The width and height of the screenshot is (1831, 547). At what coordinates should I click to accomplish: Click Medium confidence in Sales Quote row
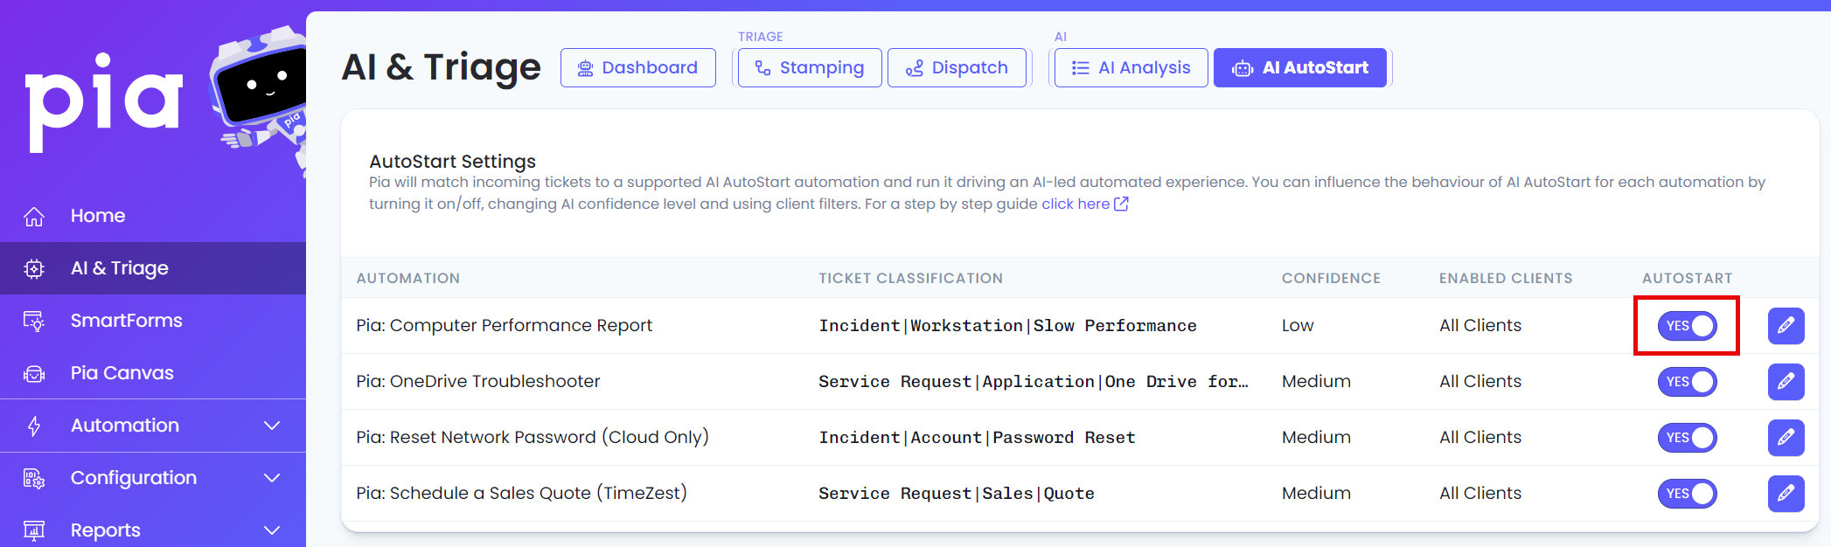pyautogui.click(x=1316, y=493)
